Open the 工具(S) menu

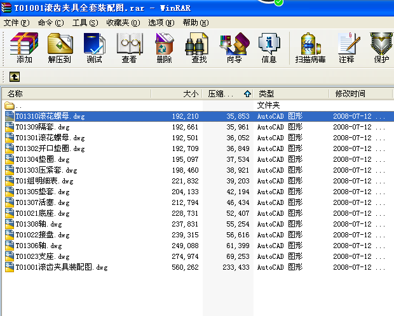pos(85,23)
